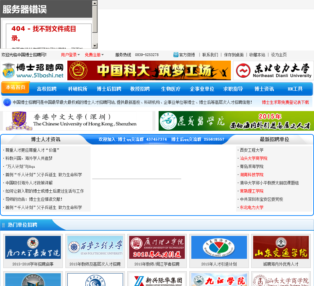Click 2015-2016学年招聘启事 caption

pyautogui.click(x=33, y=264)
